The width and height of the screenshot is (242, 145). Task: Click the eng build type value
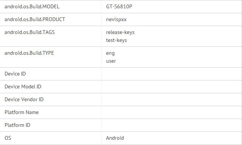pos(110,53)
